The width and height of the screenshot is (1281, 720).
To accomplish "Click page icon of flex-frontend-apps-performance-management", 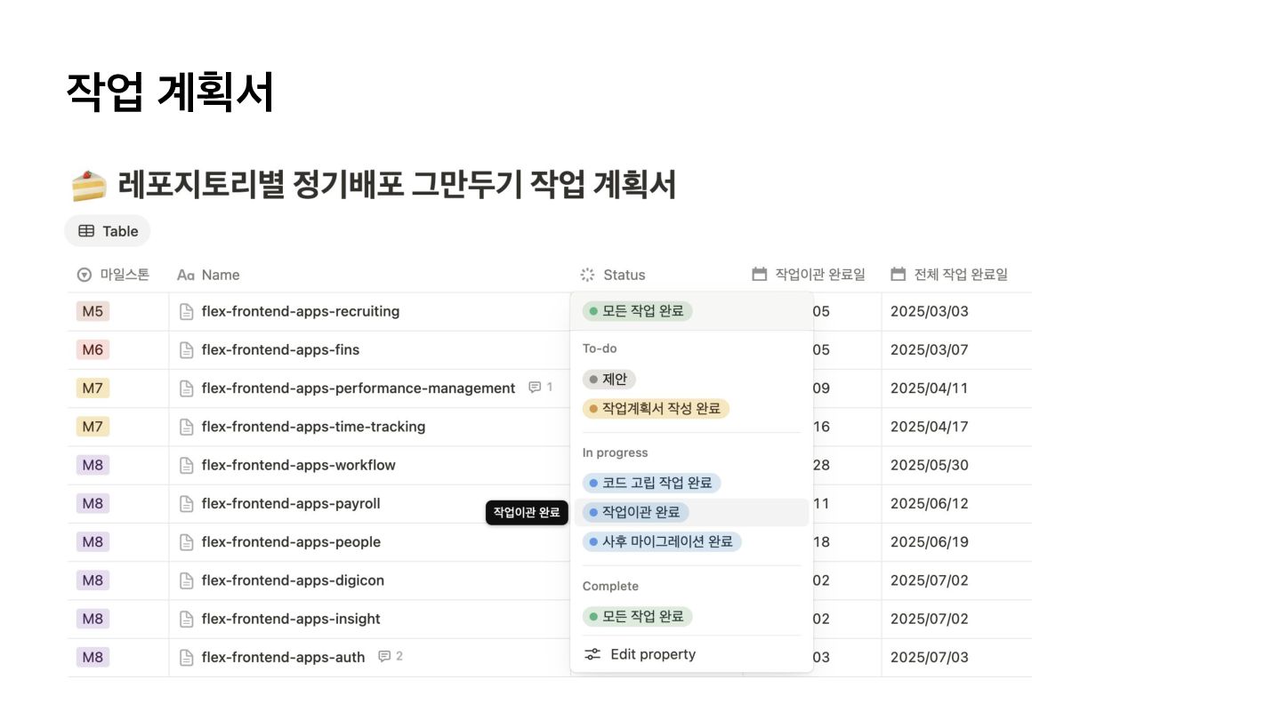I will (186, 388).
